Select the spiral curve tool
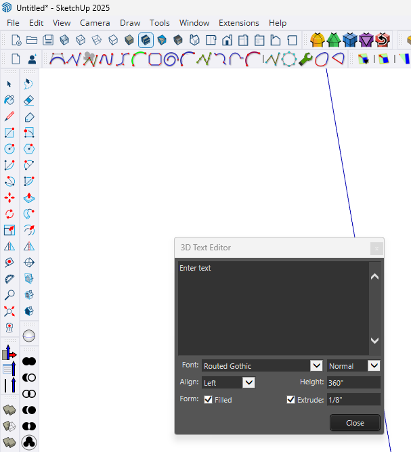The height and width of the screenshot is (452, 411). [171, 59]
